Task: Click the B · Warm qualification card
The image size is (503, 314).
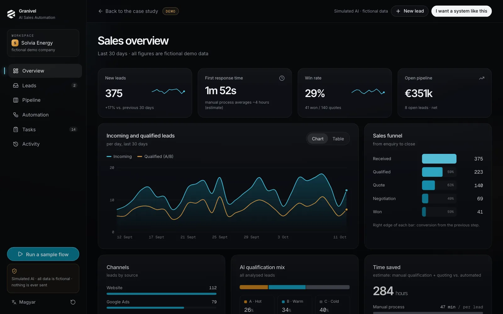Action: (295, 305)
